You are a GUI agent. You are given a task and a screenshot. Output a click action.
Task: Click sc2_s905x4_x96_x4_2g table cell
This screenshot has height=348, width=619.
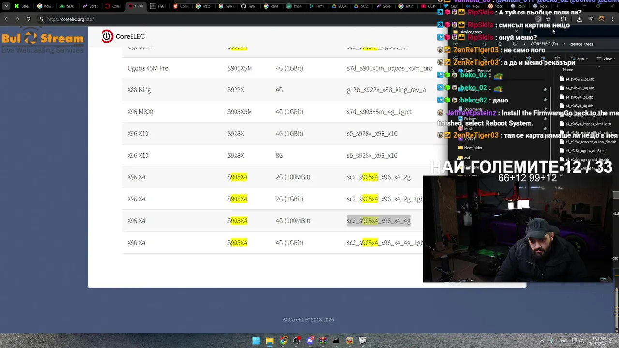[x=378, y=177]
